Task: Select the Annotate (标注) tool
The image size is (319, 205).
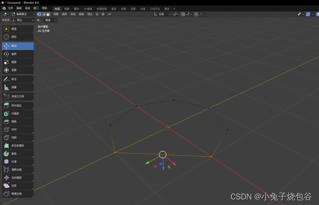Action: click(x=18, y=79)
